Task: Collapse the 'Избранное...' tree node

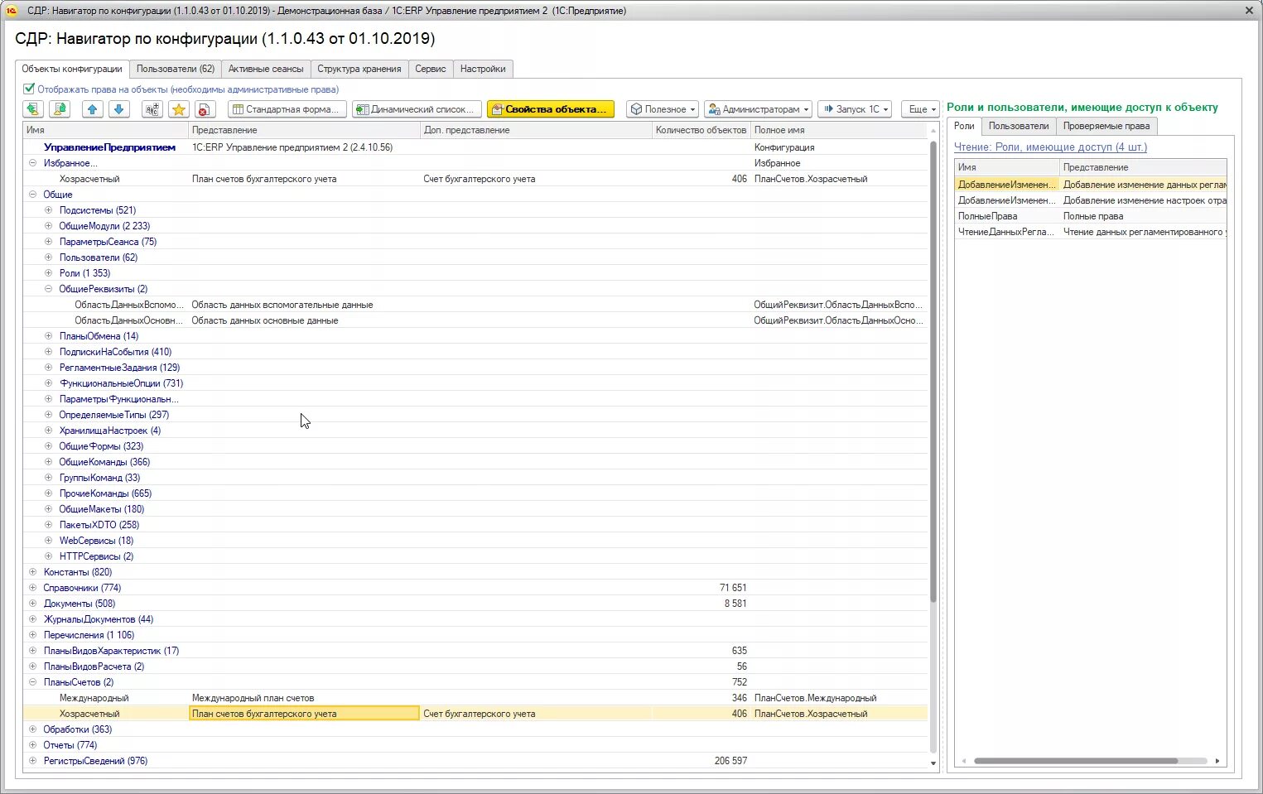Action: tap(33, 163)
